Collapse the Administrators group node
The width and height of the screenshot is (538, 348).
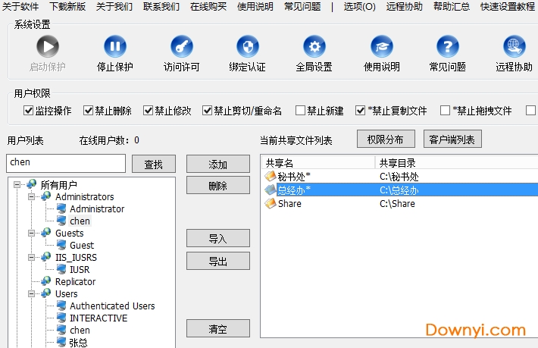point(31,197)
